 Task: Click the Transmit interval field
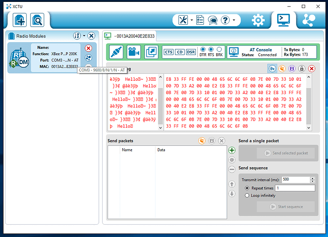296,180
